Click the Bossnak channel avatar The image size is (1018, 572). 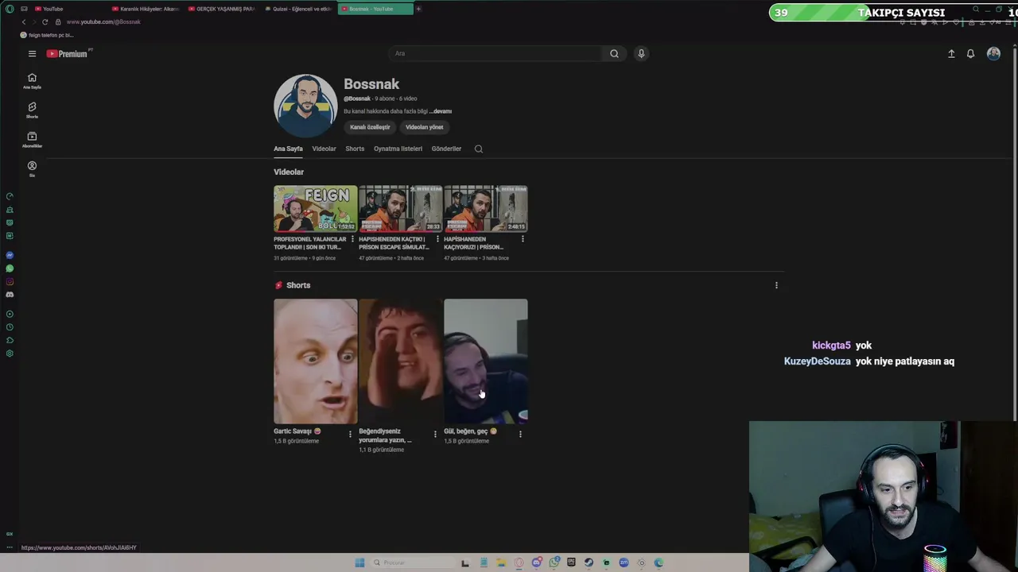(x=305, y=106)
